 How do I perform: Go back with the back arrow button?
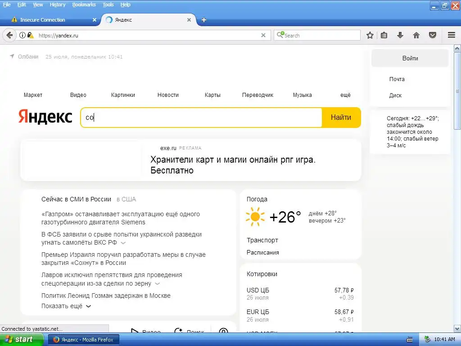coord(9,35)
